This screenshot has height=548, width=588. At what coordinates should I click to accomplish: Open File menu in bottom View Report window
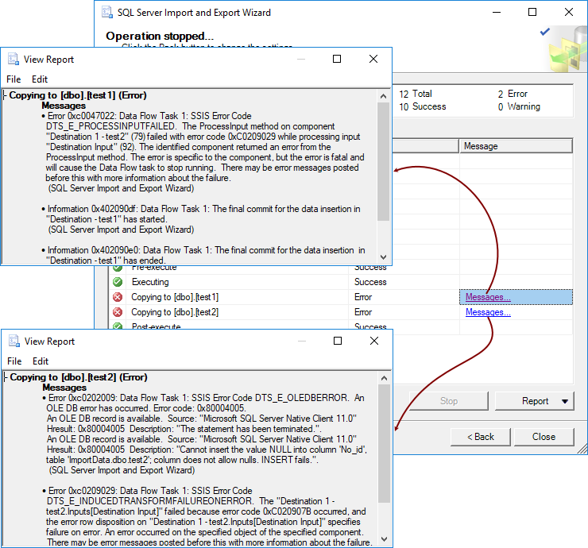click(14, 361)
